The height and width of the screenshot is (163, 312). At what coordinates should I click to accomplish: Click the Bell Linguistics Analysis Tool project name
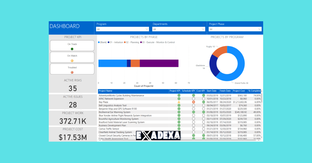tap(113, 105)
